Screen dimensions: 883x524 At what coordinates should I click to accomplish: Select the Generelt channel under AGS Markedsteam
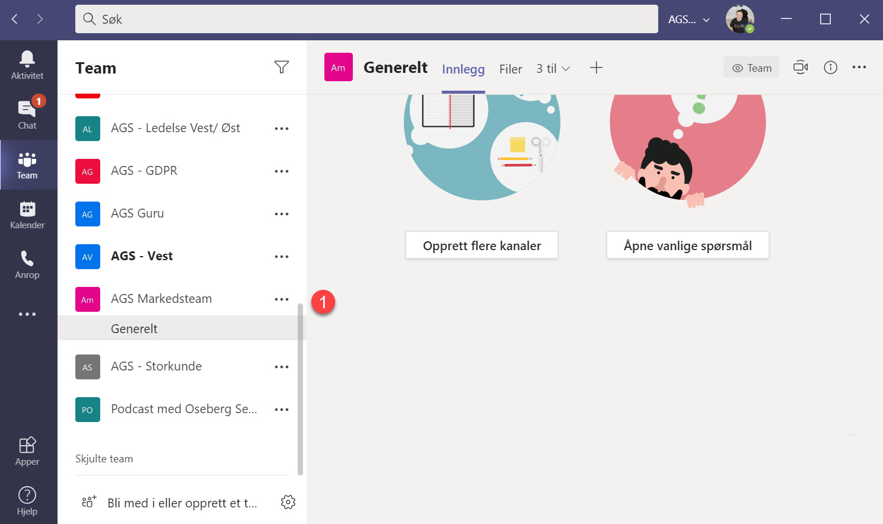coord(134,328)
